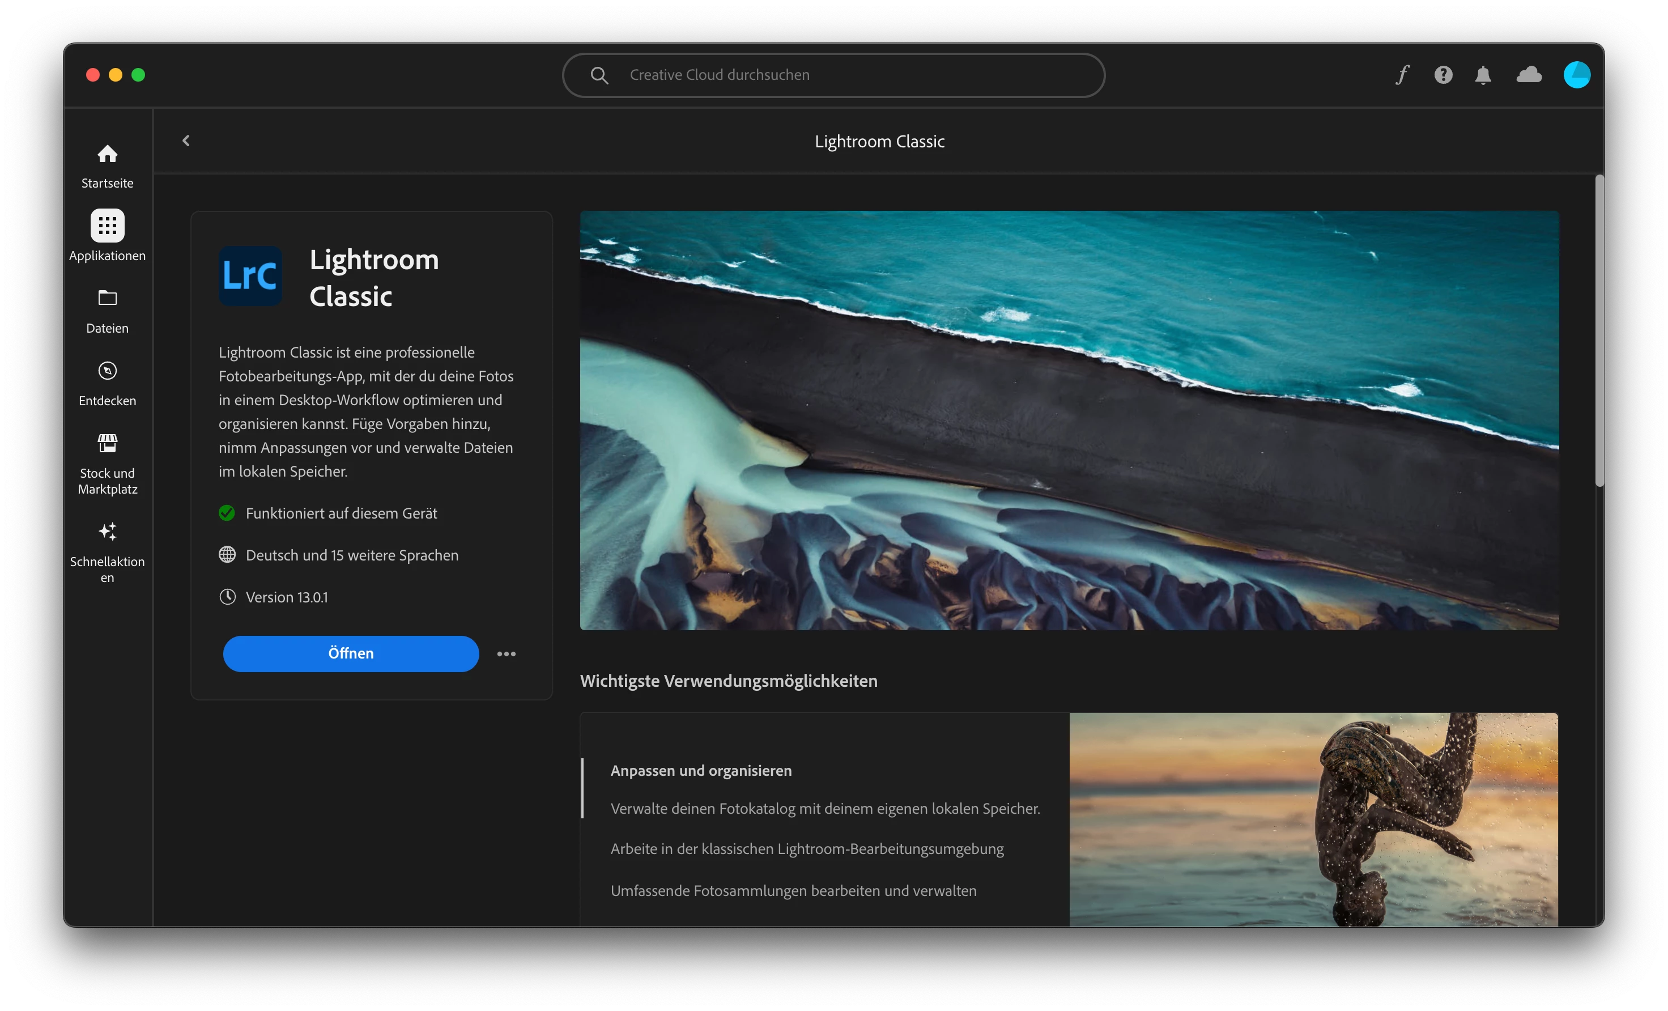Click the Öffnen button

pyautogui.click(x=351, y=653)
